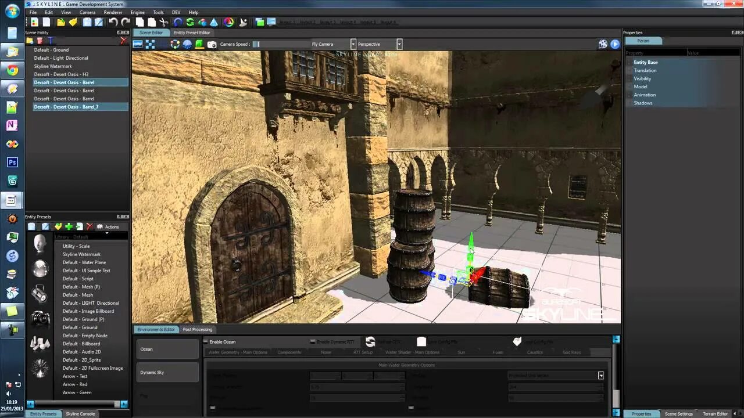Screen dimensions: 744x418
Task: Open Photoshop from the Windows taskbar
Action: point(12,163)
